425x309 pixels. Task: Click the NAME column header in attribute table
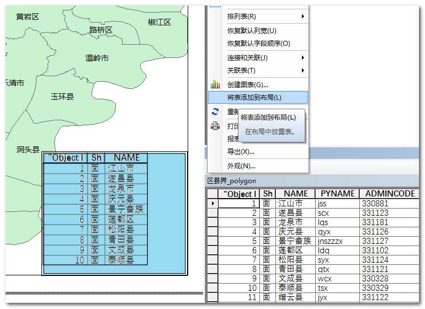click(295, 194)
